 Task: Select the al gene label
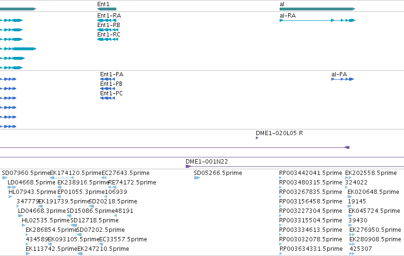pyautogui.click(x=282, y=4)
